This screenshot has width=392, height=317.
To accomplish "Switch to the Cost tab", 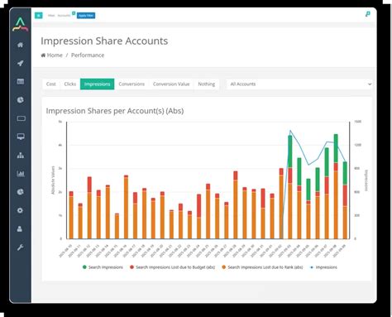I will [51, 84].
